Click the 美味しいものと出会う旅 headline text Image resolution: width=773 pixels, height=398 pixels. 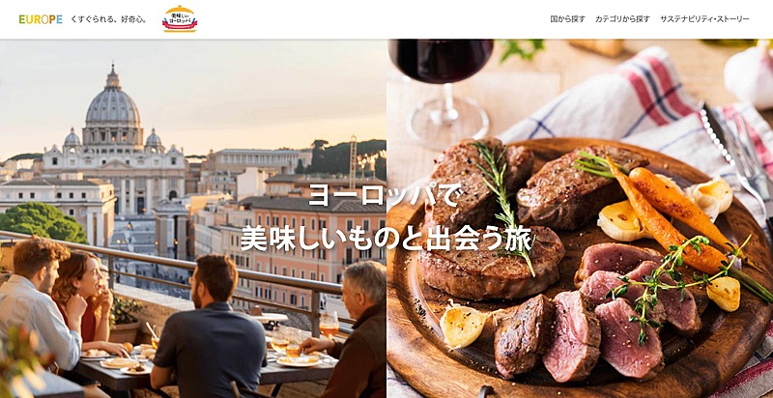386,238
